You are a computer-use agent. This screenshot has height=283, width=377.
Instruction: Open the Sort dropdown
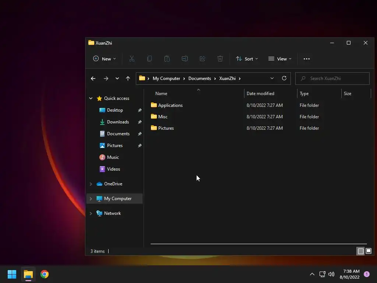[x=247, y=59]
